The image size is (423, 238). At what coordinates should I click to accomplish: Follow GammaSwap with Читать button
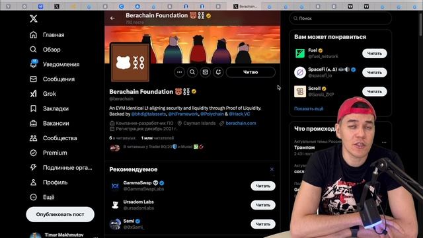click(x=263, y=186)
